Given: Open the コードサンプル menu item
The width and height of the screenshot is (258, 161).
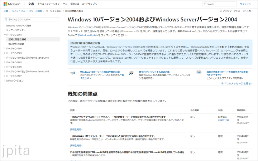Looking at the screenshot, I should 89,4.
